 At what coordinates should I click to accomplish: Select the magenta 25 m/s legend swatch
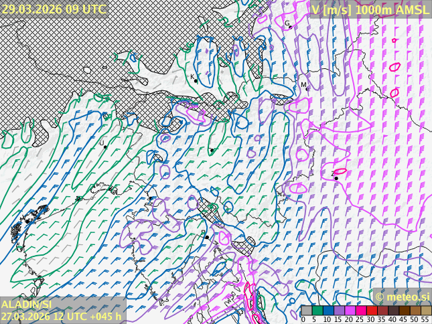point(359,310)
